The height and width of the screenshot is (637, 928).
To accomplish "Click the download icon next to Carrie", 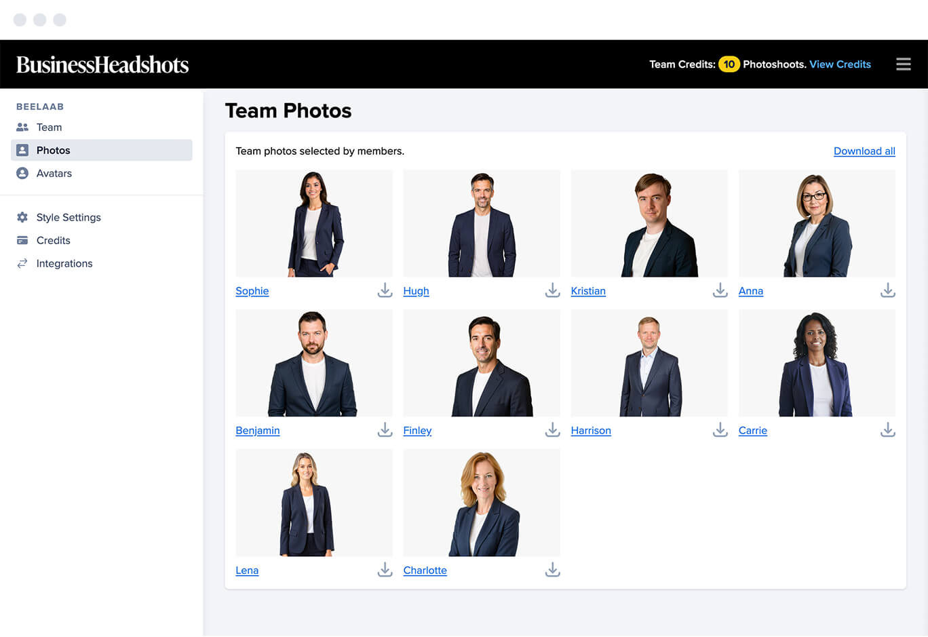I will coord(887,430).
